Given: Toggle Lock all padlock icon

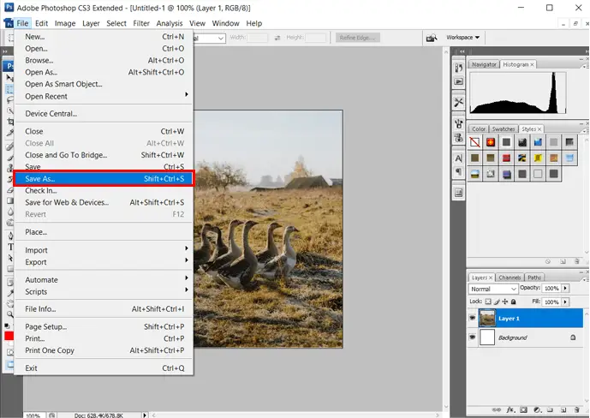Looking at the screenshot, I should coord(513,302).
